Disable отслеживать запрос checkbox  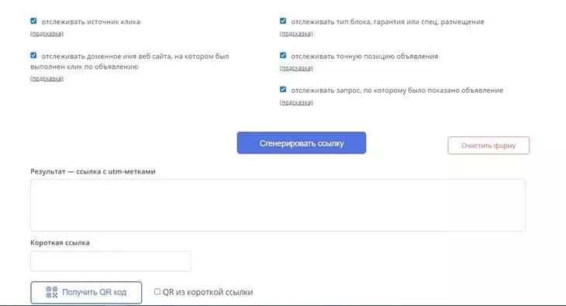pos(283,89)
